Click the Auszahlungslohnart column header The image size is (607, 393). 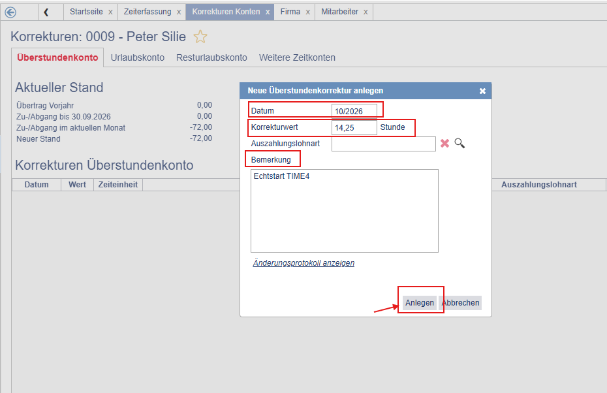click(x=539, y=185)
